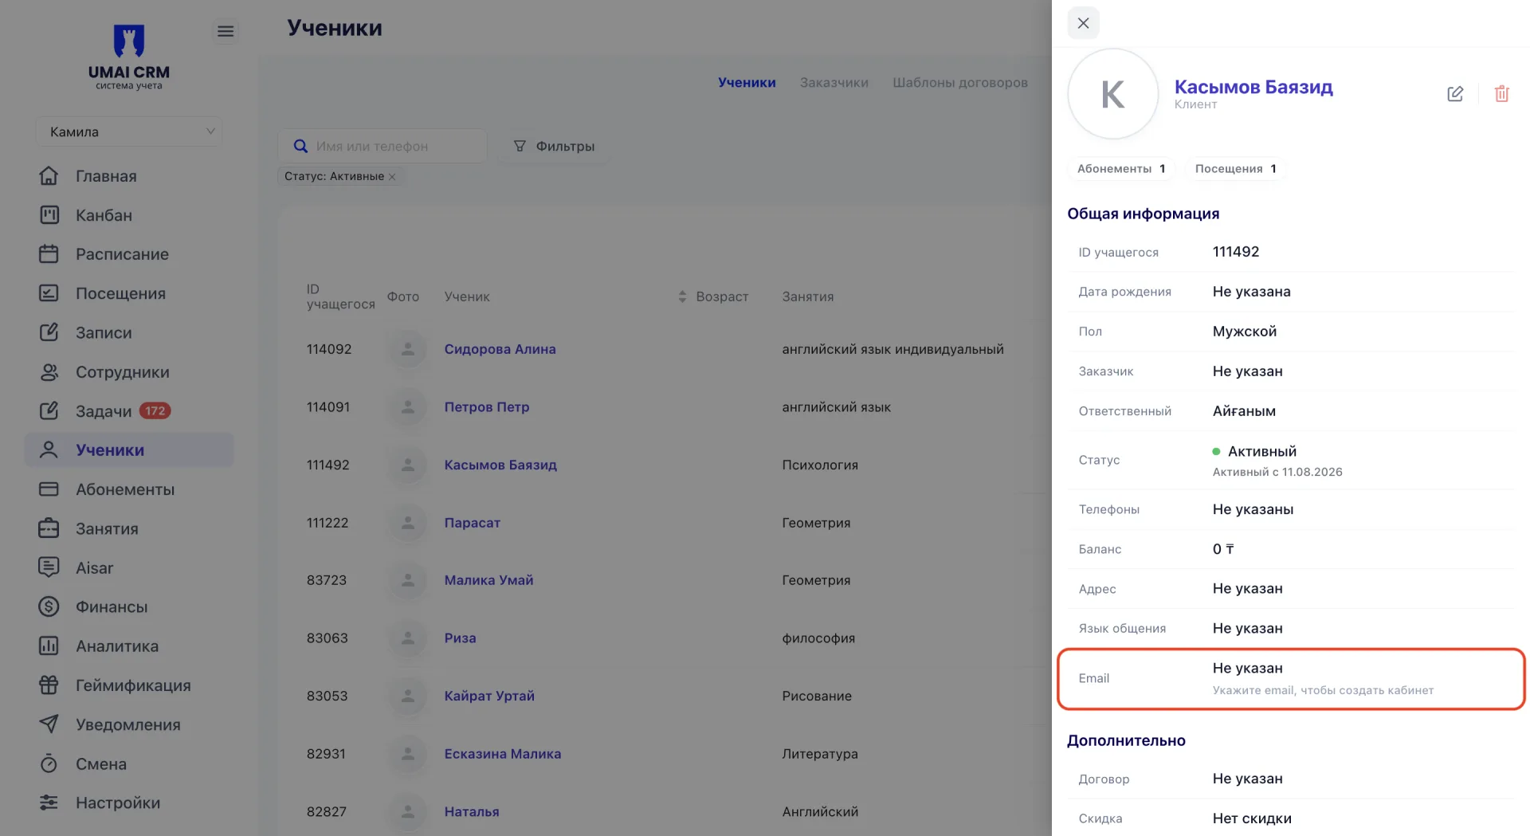Click the Записи edit icon
Screen dimensions: 1530x836
click(49, 332)
